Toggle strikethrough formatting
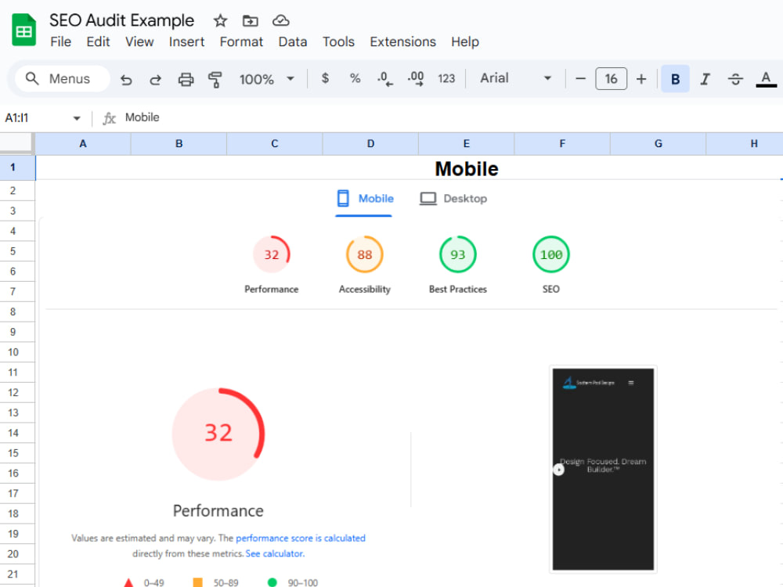783x587 pixels. [x=735, y=79]
